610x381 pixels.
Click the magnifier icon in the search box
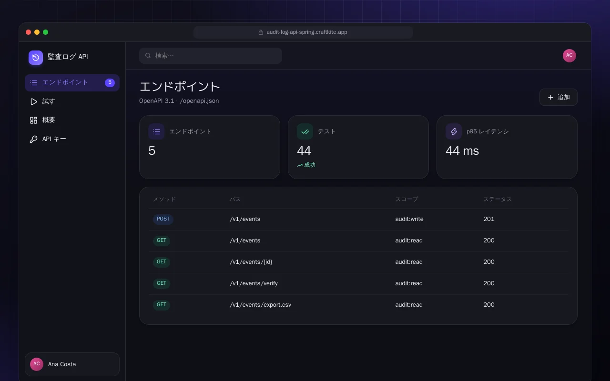pyautogui.click(x=148, y=56)
